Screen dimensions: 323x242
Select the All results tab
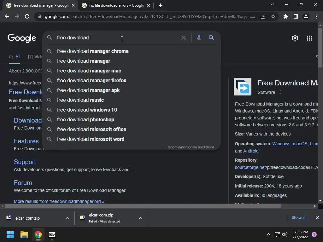[15, 57]
